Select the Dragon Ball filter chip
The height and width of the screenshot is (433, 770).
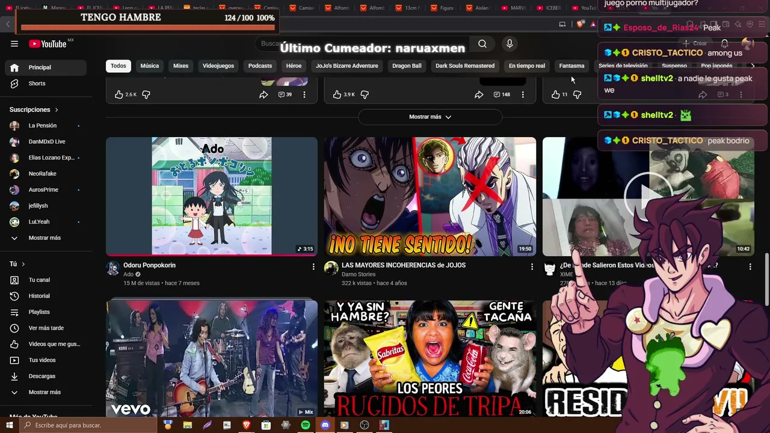(x=407, y=66)
